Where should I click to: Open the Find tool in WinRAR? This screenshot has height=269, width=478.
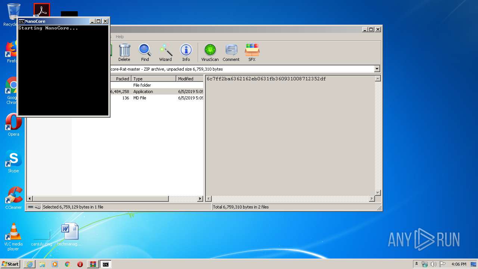point(145,53)
